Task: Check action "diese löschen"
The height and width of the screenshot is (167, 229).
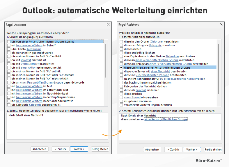Action: [121, 49]
